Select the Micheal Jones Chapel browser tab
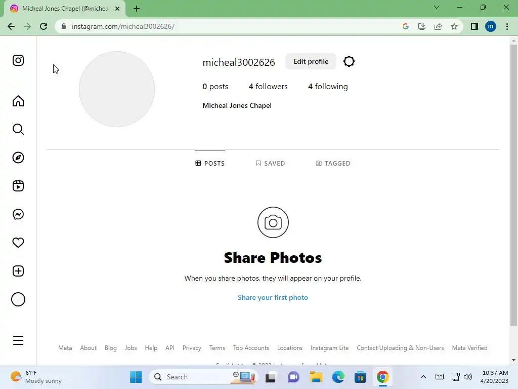Screen dimensions: 518x389 point(65,9)
